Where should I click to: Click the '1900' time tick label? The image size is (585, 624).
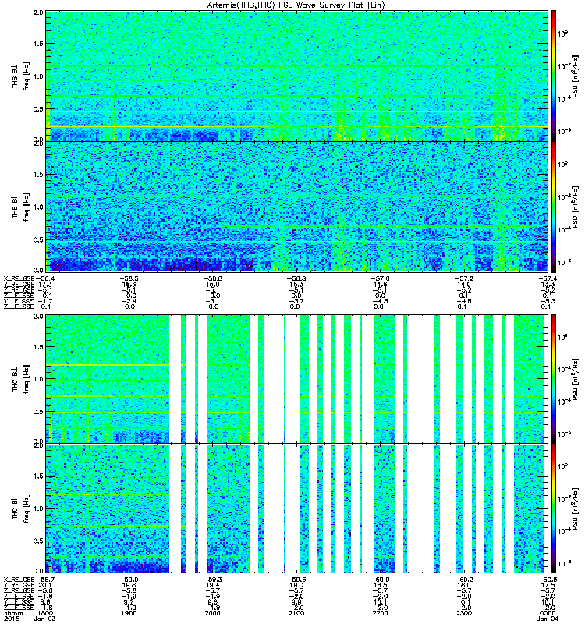click(x=129, y=613)
